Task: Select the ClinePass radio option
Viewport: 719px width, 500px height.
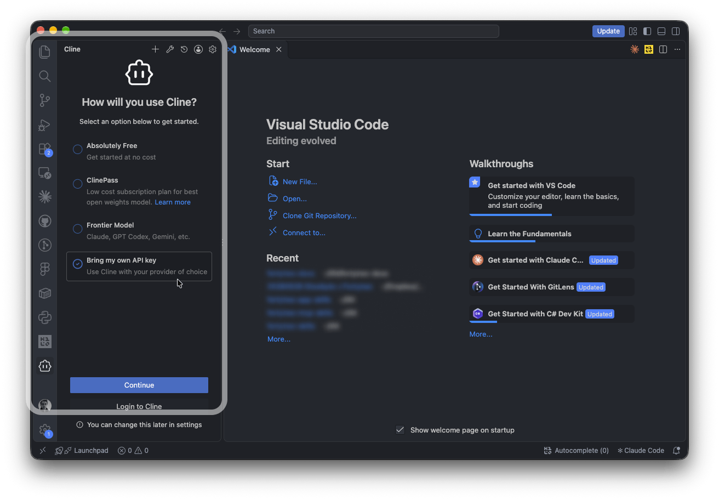Action: coord(78,184)
